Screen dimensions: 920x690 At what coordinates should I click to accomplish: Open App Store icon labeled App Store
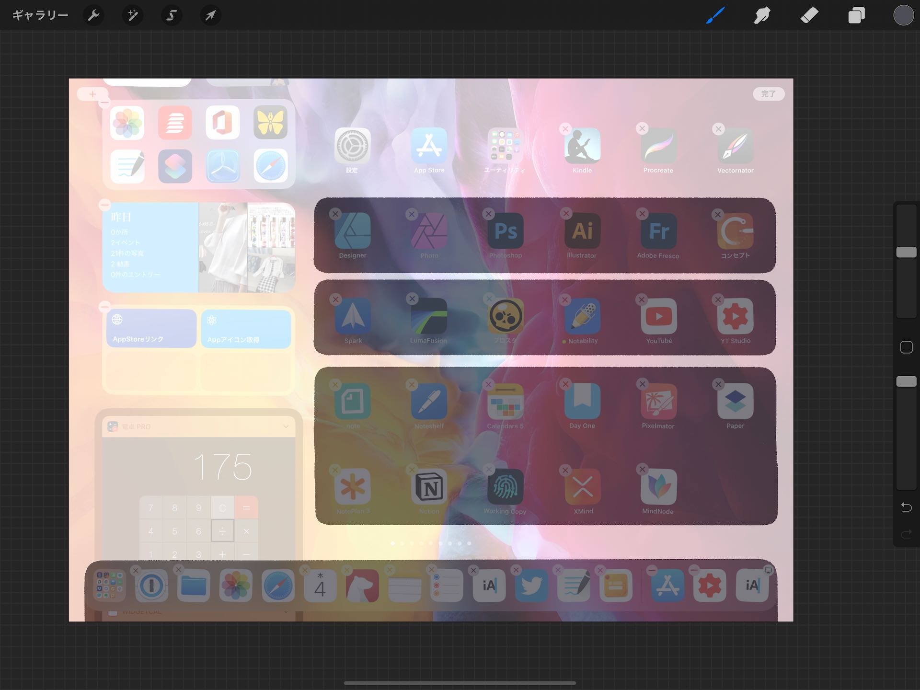point(429,146)
